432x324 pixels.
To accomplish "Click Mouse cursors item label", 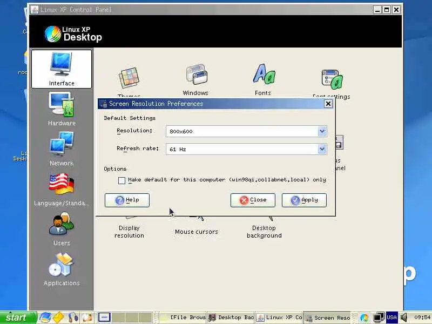I will click(197, 232).
